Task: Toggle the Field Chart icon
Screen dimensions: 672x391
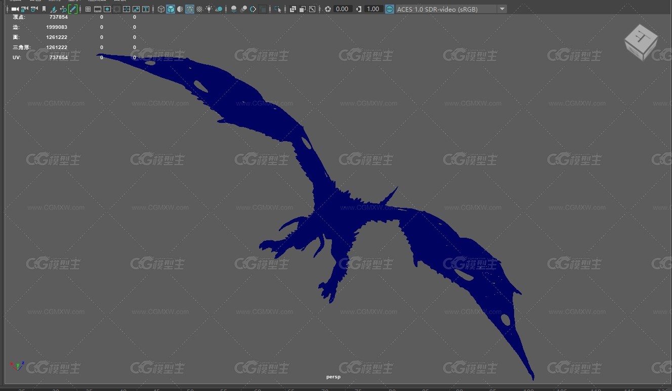Action: (127, 9)
